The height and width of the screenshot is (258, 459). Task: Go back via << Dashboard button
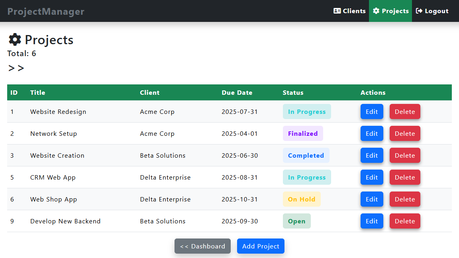point(202,246)
